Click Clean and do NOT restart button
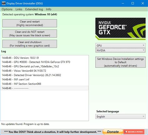 click(x=30, y=33)
